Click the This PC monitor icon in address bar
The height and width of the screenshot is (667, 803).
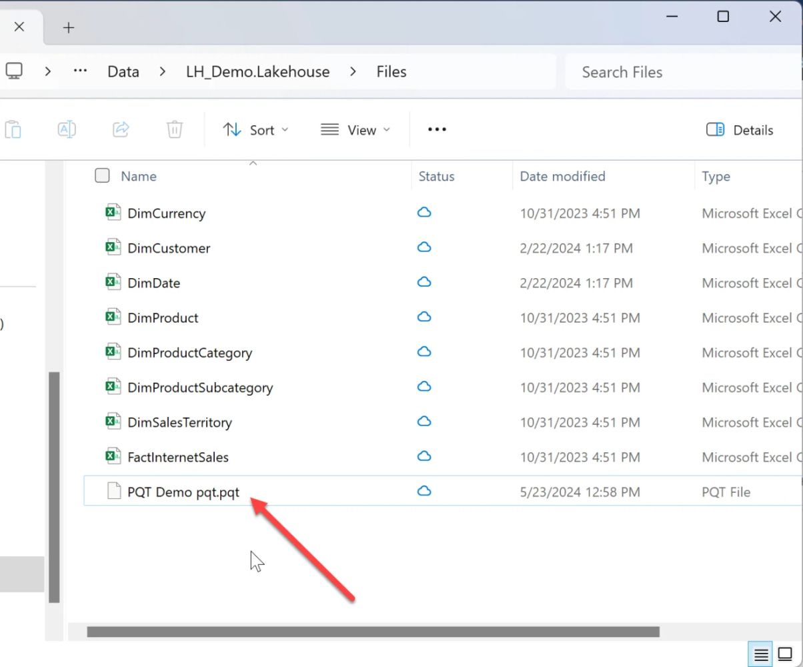pos(14,71)
